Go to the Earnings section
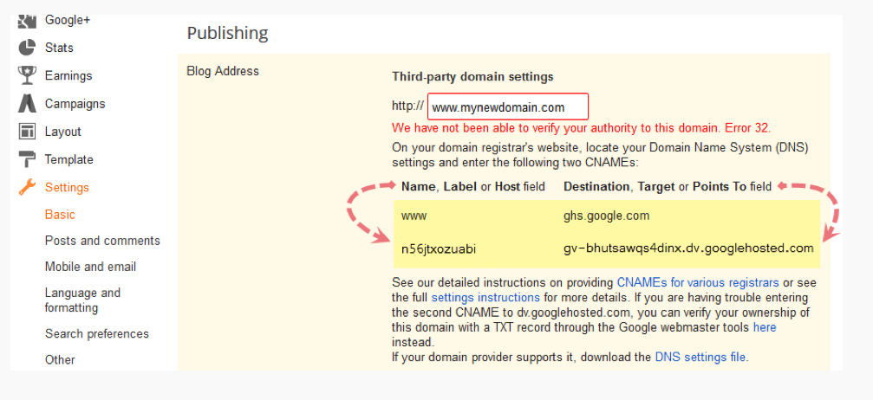 point(68,75)
